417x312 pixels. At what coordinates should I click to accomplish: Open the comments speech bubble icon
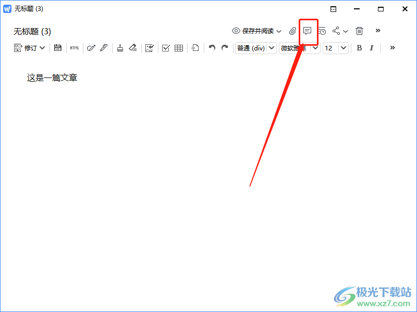tap(307, 31)
